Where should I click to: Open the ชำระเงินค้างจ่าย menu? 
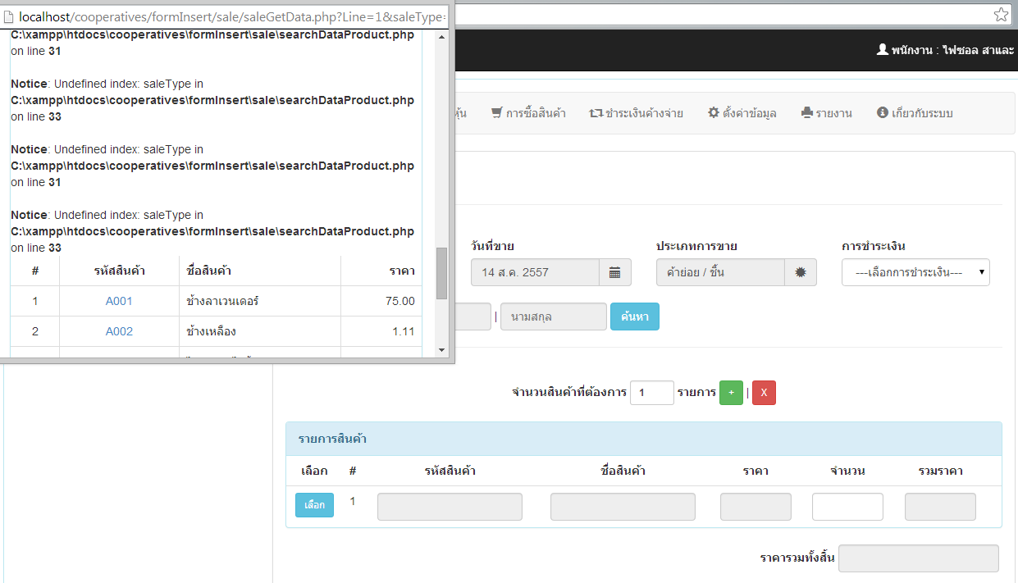click(x=637, y=113)
